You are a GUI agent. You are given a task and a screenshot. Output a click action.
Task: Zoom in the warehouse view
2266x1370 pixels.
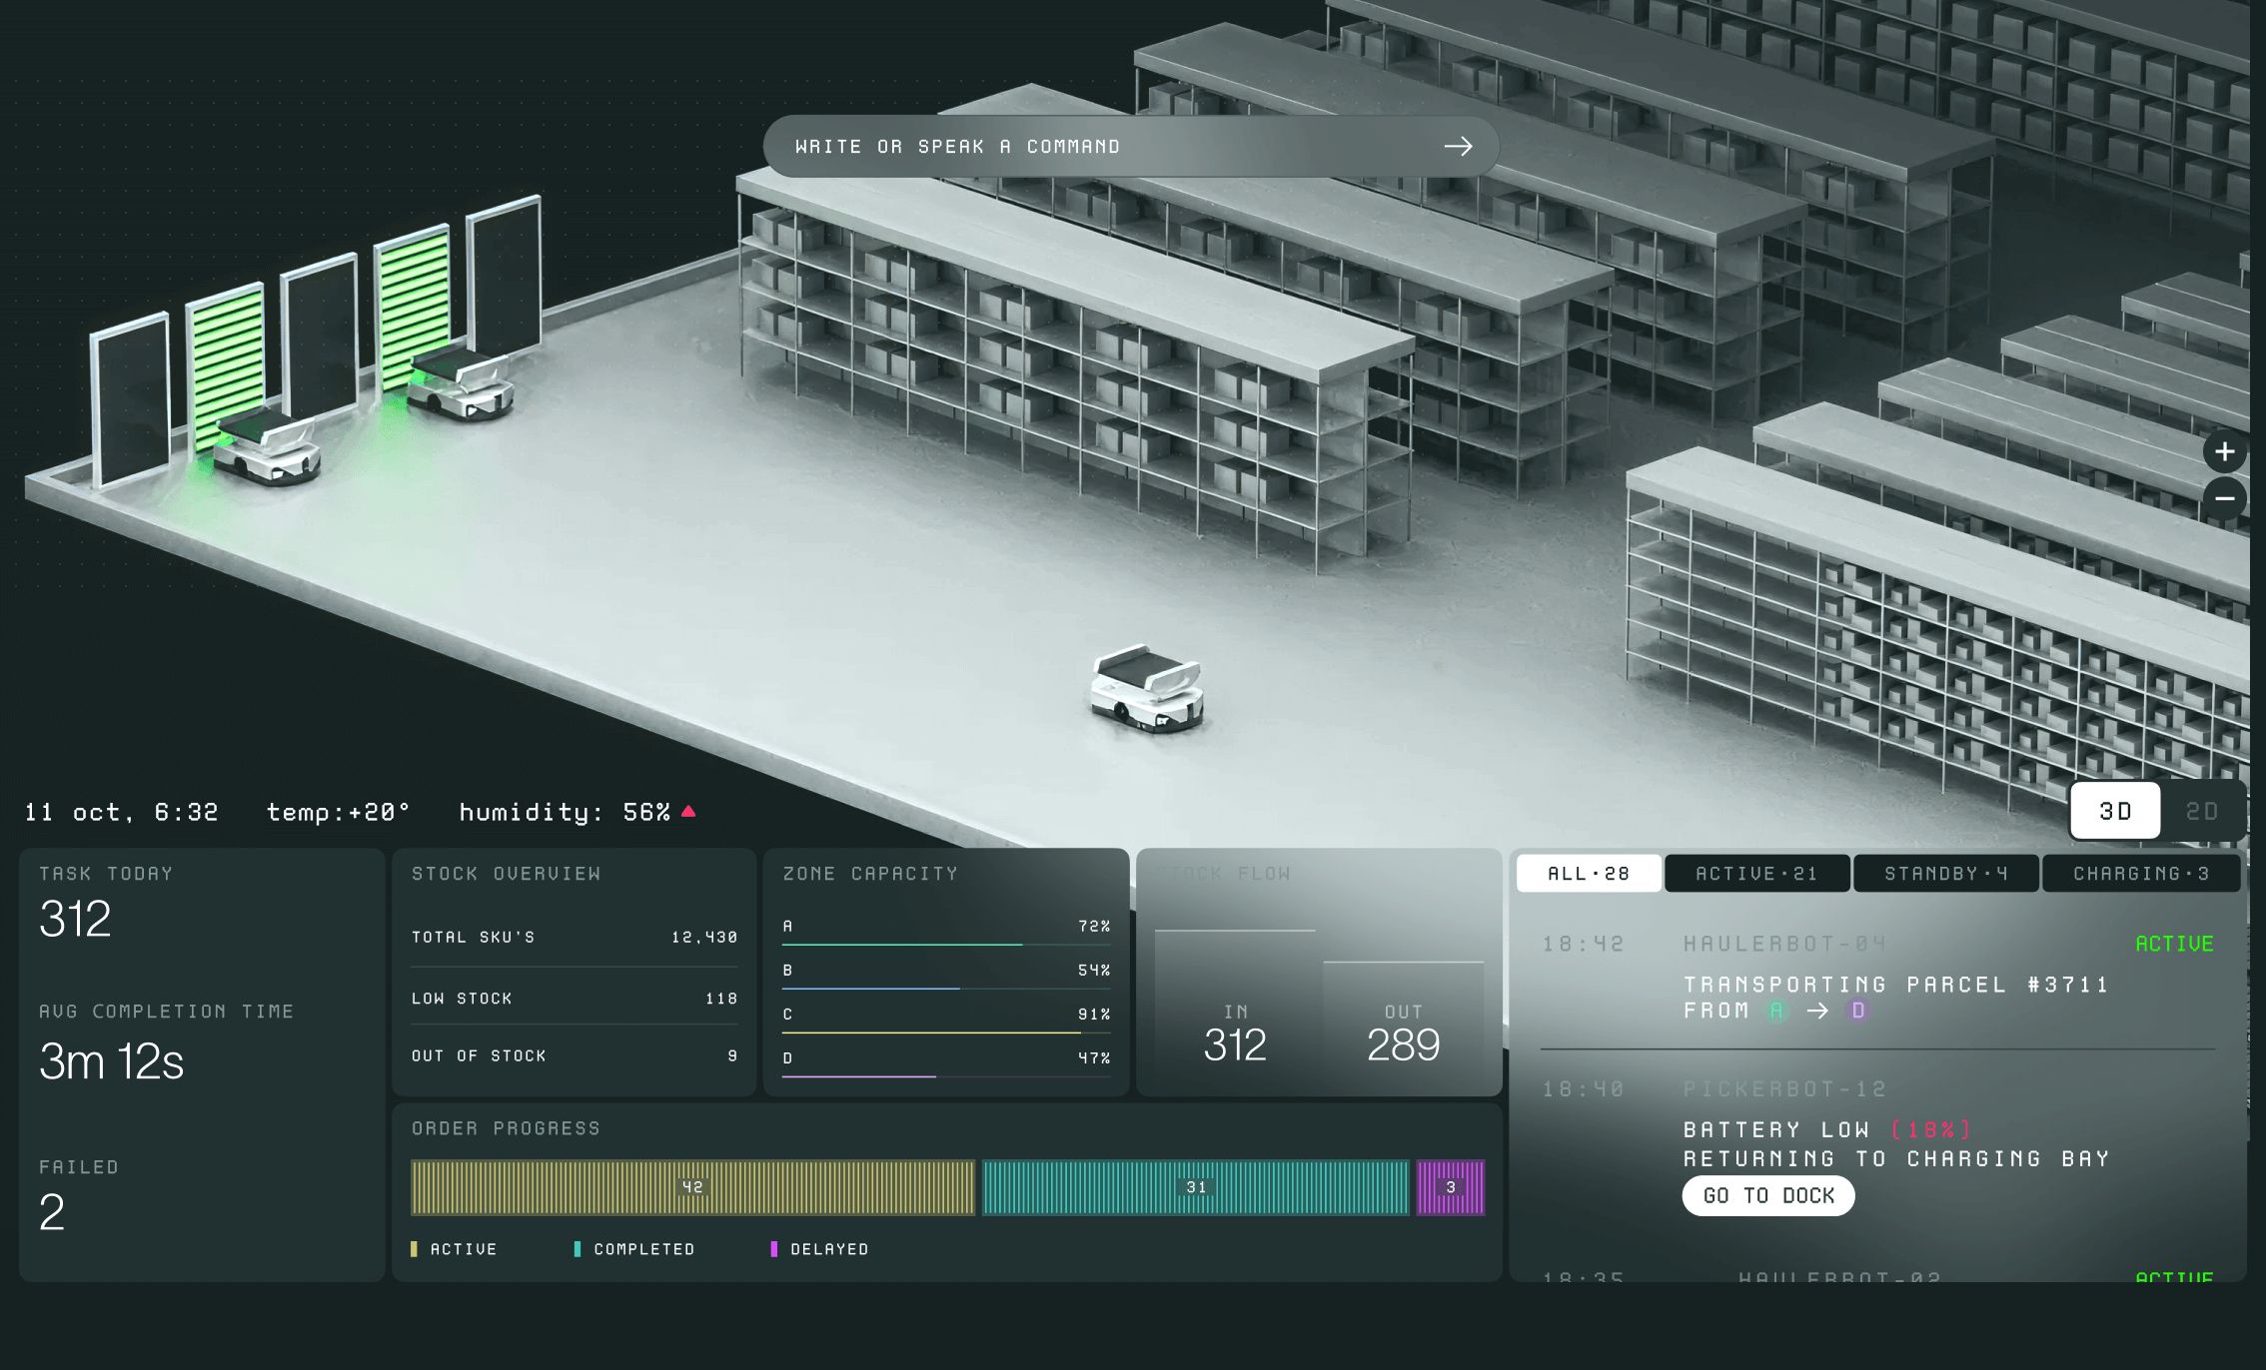(x=2224, y=452)
